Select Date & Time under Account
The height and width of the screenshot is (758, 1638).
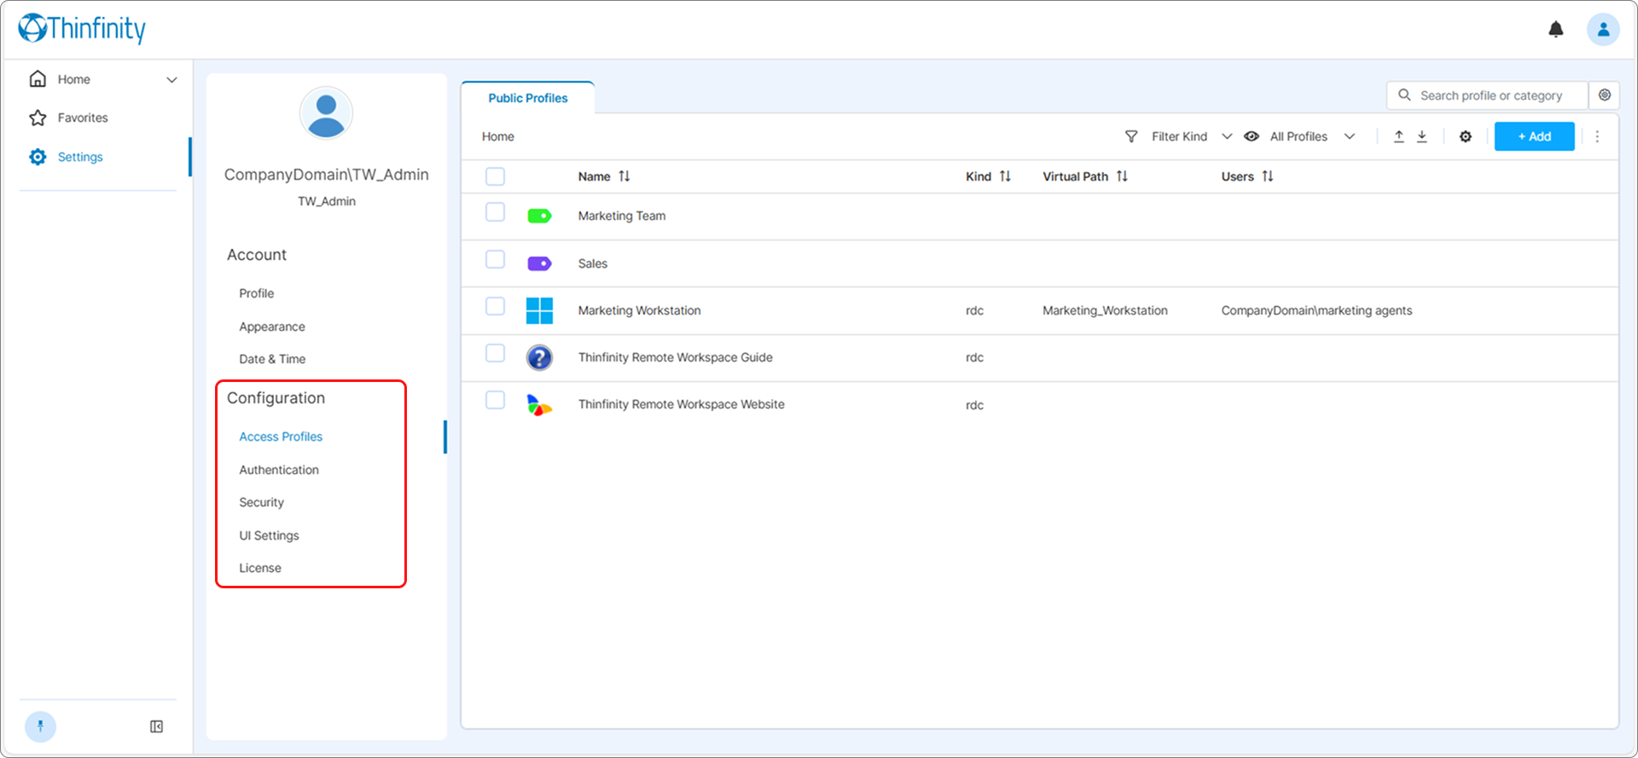pos(272,359)
